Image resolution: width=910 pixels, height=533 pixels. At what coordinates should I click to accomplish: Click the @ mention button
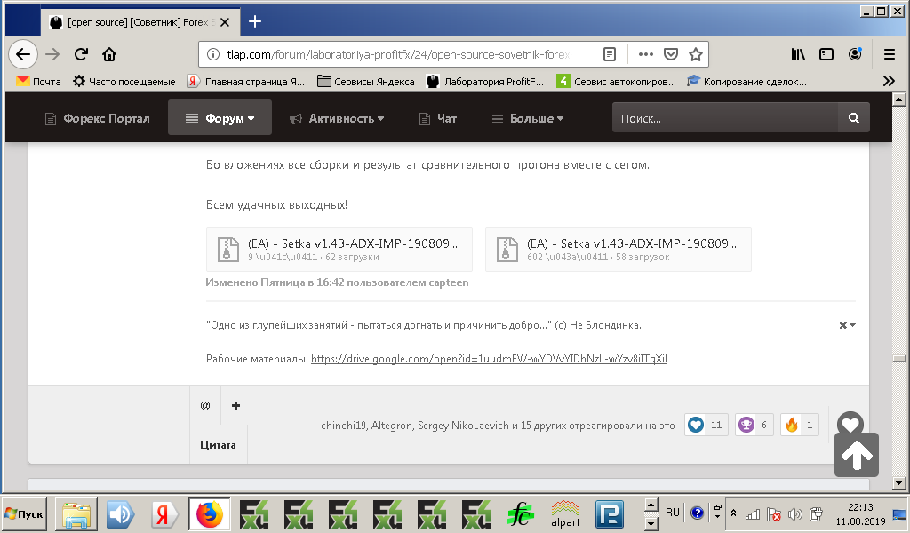tap(205, 405)
